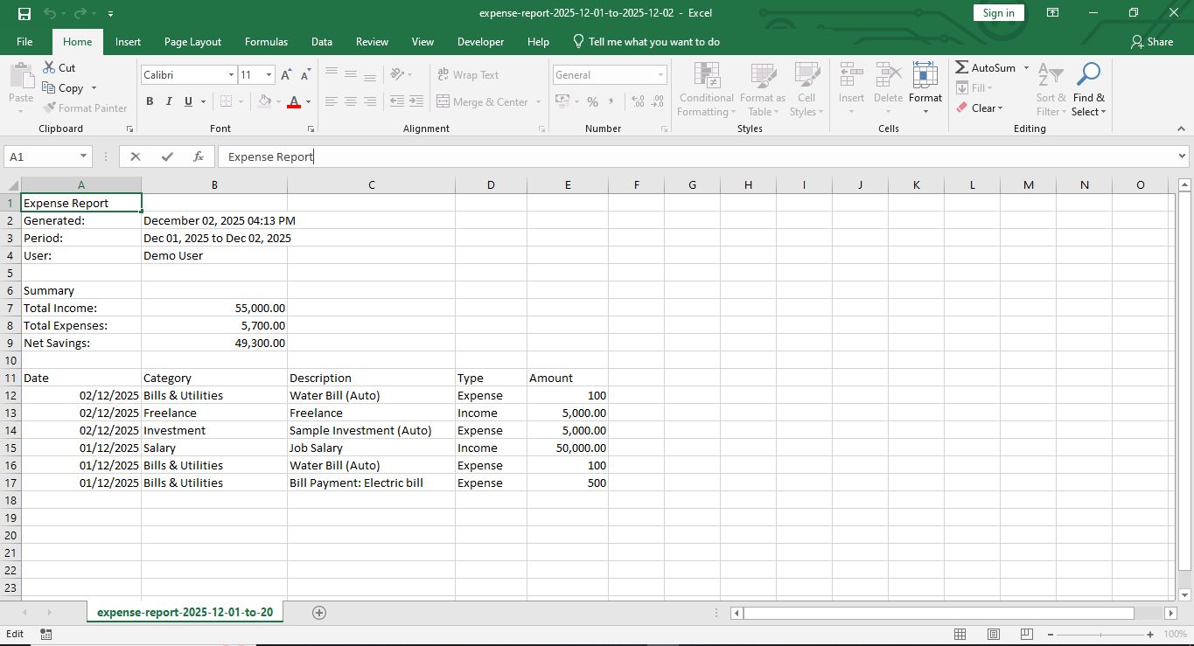
Task: Select cell containing Job Salary
Action: pyautogui.click(x=371, y=448)
